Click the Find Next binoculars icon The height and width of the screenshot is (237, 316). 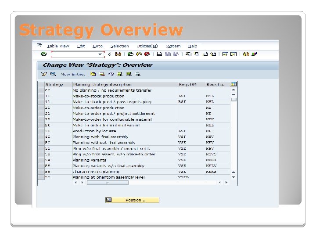(x=176, y=54)
